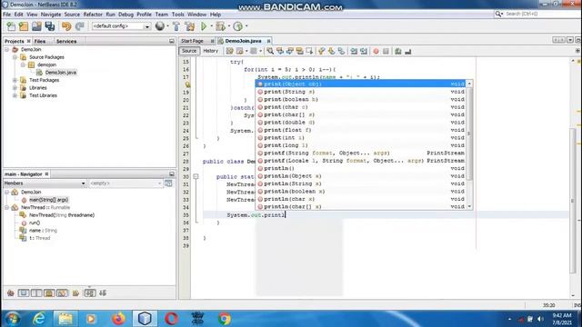Click the Undo arrow icon
Screen dimensions: 582x327
click(66, 26)
